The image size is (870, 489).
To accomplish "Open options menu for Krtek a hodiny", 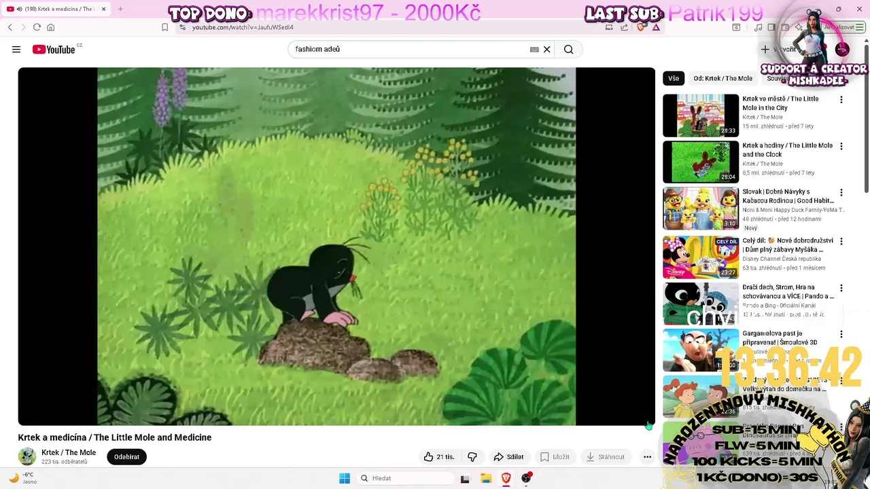I will coord(841,146).
